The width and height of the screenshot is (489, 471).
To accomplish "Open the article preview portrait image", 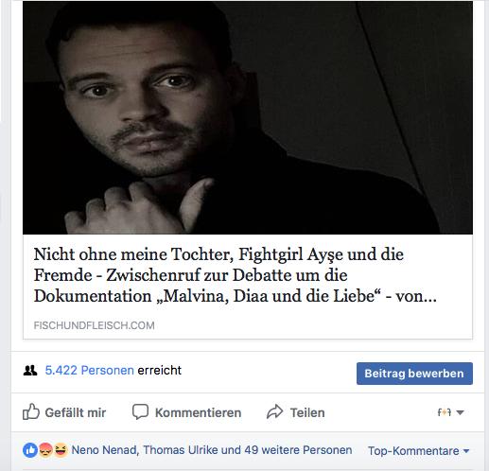I will click(x=248, y=117).
